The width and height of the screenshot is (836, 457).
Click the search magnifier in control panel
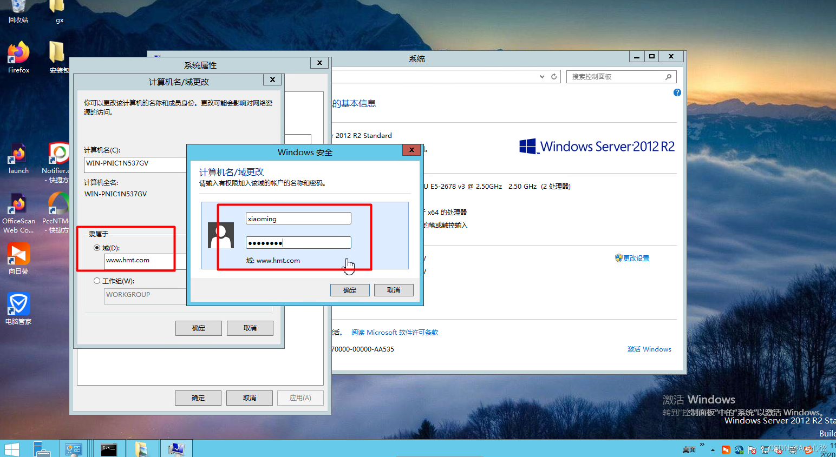click(x=669, y=77)
